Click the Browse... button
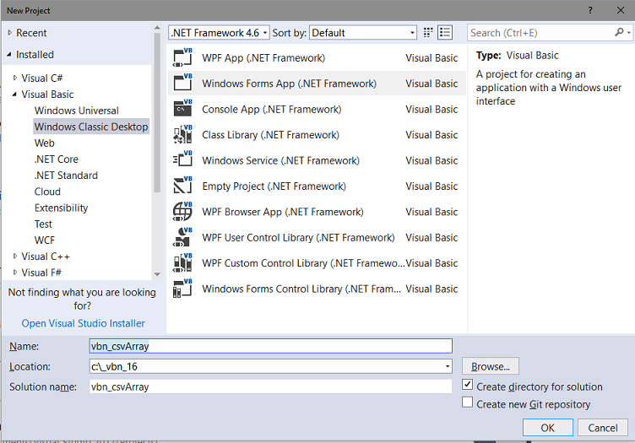 (x=491, y=366)
